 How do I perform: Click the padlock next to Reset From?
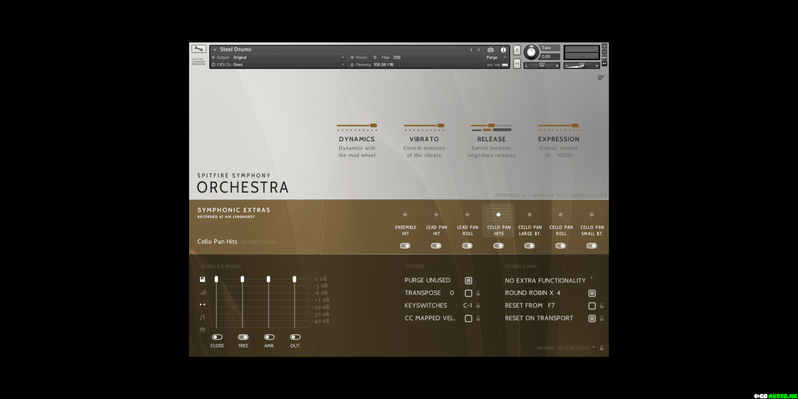tap(602, 306)
